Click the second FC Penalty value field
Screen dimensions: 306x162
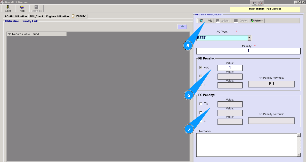coord(230,113)
